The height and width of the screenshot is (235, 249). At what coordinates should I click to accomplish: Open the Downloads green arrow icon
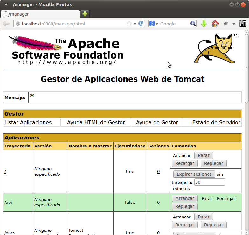pos(204,24)
